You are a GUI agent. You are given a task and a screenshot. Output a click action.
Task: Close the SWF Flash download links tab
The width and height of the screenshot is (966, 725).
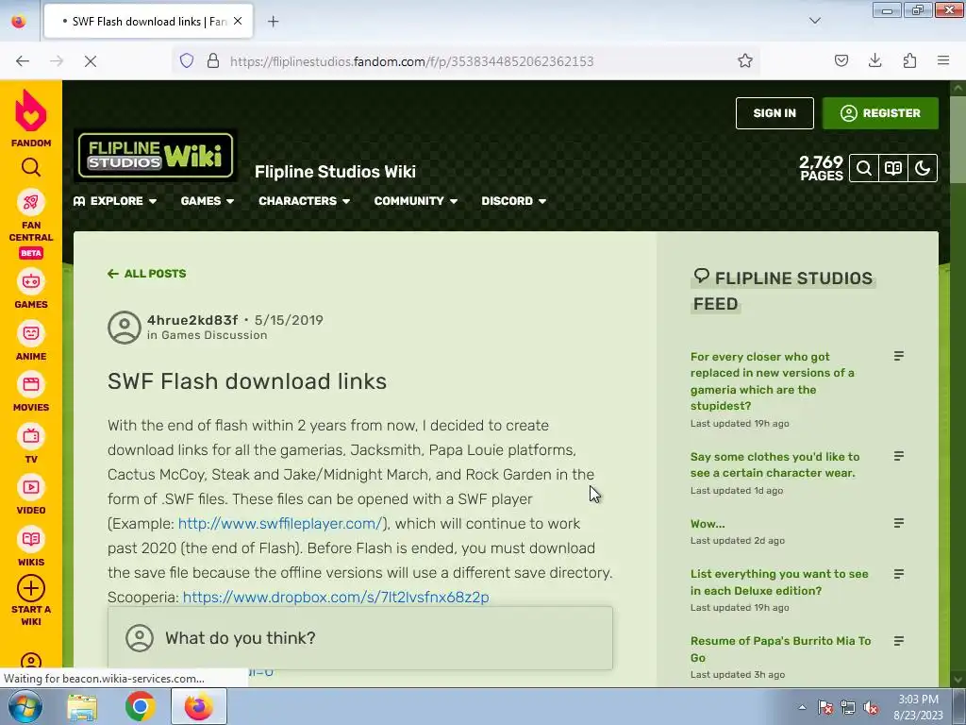pos(238,21)
